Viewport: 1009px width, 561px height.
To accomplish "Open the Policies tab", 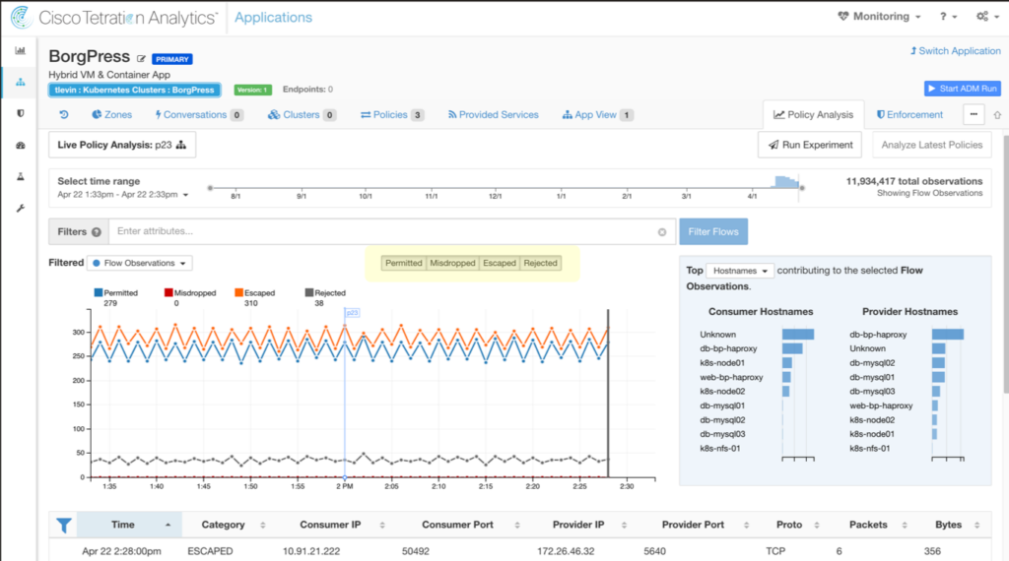I will click(x=392, y=114).
